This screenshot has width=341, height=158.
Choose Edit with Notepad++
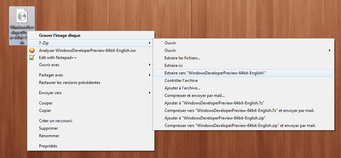[x=57, y=58]
